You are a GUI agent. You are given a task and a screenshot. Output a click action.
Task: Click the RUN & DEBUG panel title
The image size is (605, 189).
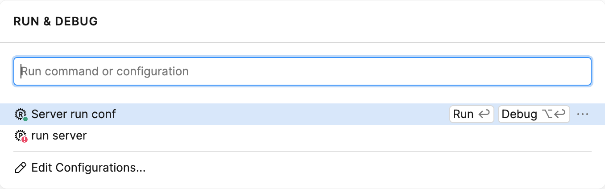click(x=56, y=21)
